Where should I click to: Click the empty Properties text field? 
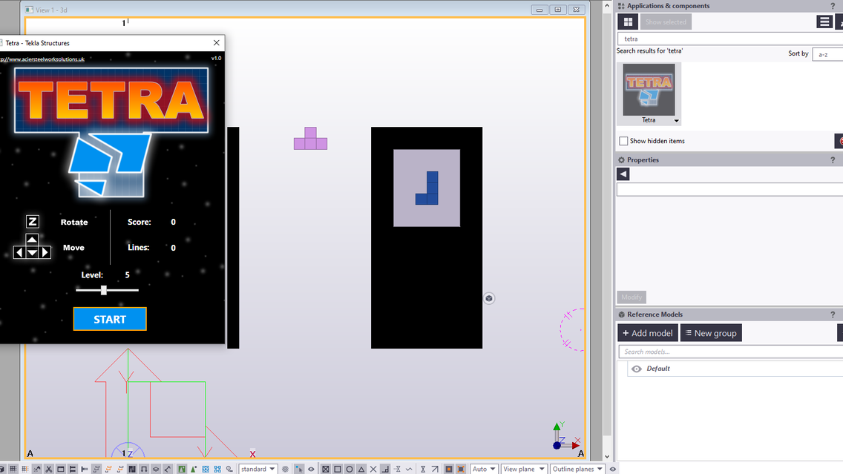tap(730, 190)
